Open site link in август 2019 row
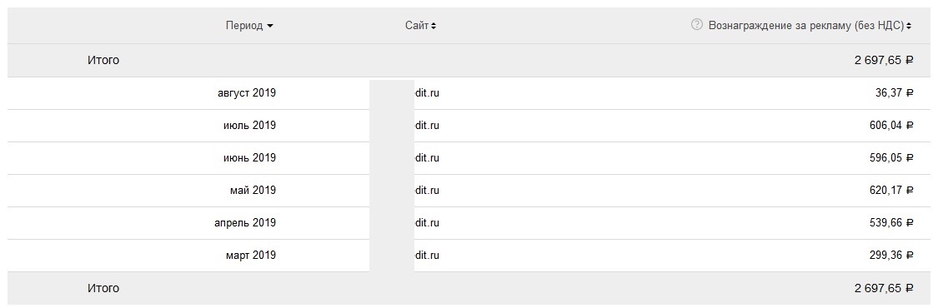The width and height of the screenshot is (933, 308). (427, 92)
